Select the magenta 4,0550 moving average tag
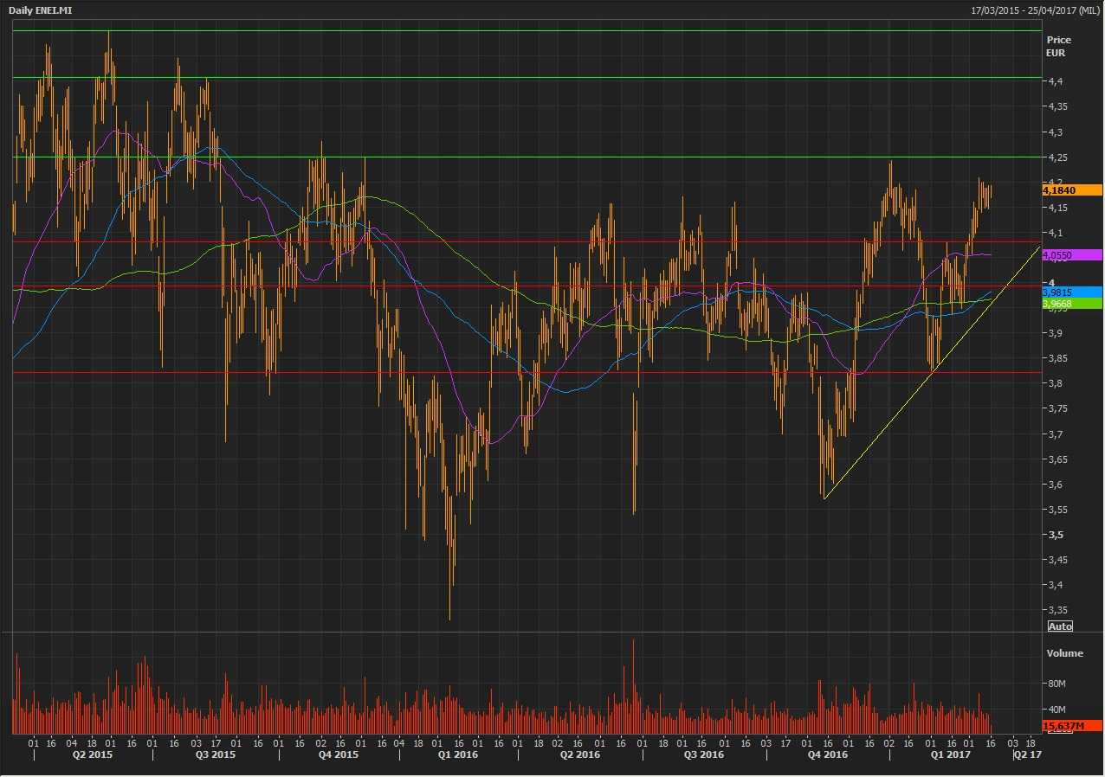This screenshot has width=1105, height=777. [x=1072, y=255]
